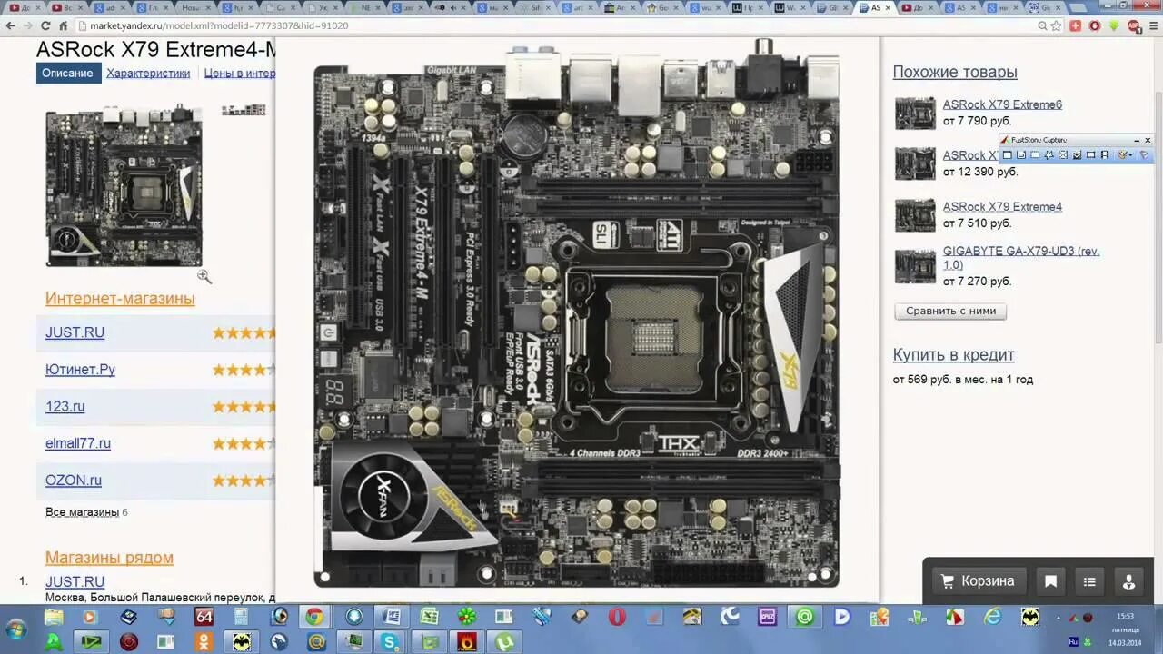Click FastStone capture window/object icon
This screenshot has height=654, width=1163.
point(1021,155)
